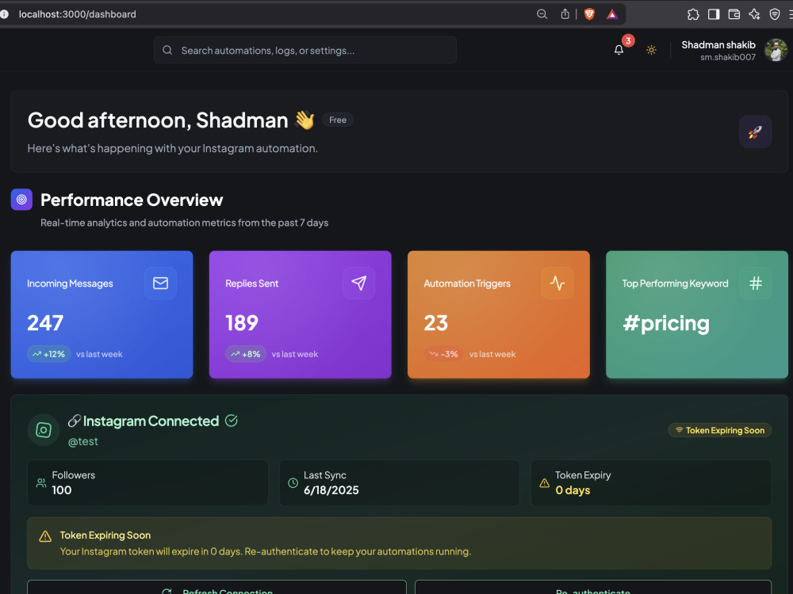
Task: Click the Last Sync clock icon
Action: tap(293, 483)
